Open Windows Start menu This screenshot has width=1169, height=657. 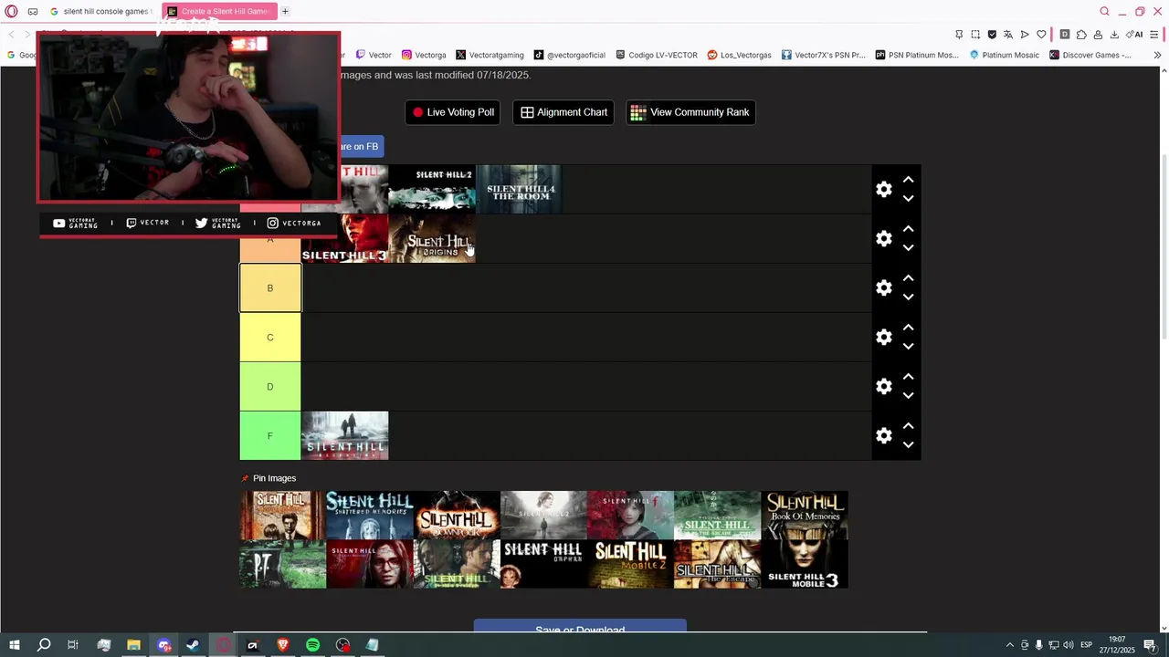(15, 645)
